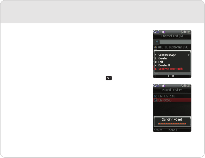Click Sending vCard progress bar
Screen dimensions: 205x158
pos(172,124)
